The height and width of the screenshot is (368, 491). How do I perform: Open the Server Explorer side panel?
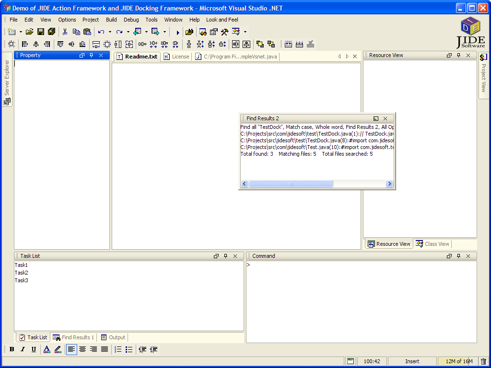click(x=7, y=79)
